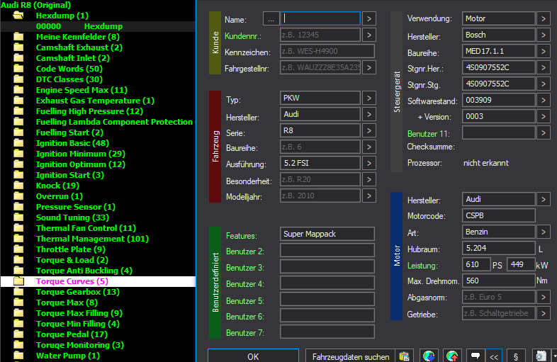
Task: Click the folder icon next to Knock (19)
Action: (x=18, y=186)
